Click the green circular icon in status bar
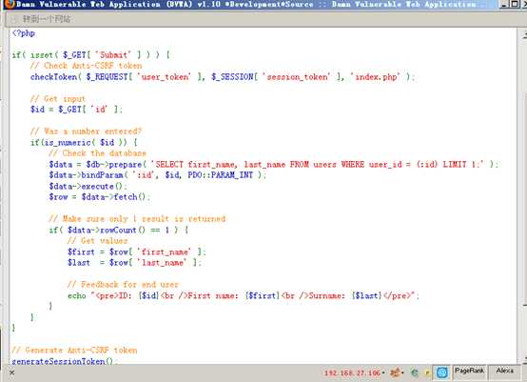 coord(415,372)
